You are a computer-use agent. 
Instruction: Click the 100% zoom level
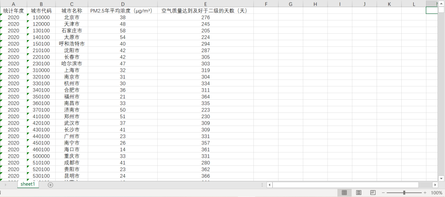436,193
